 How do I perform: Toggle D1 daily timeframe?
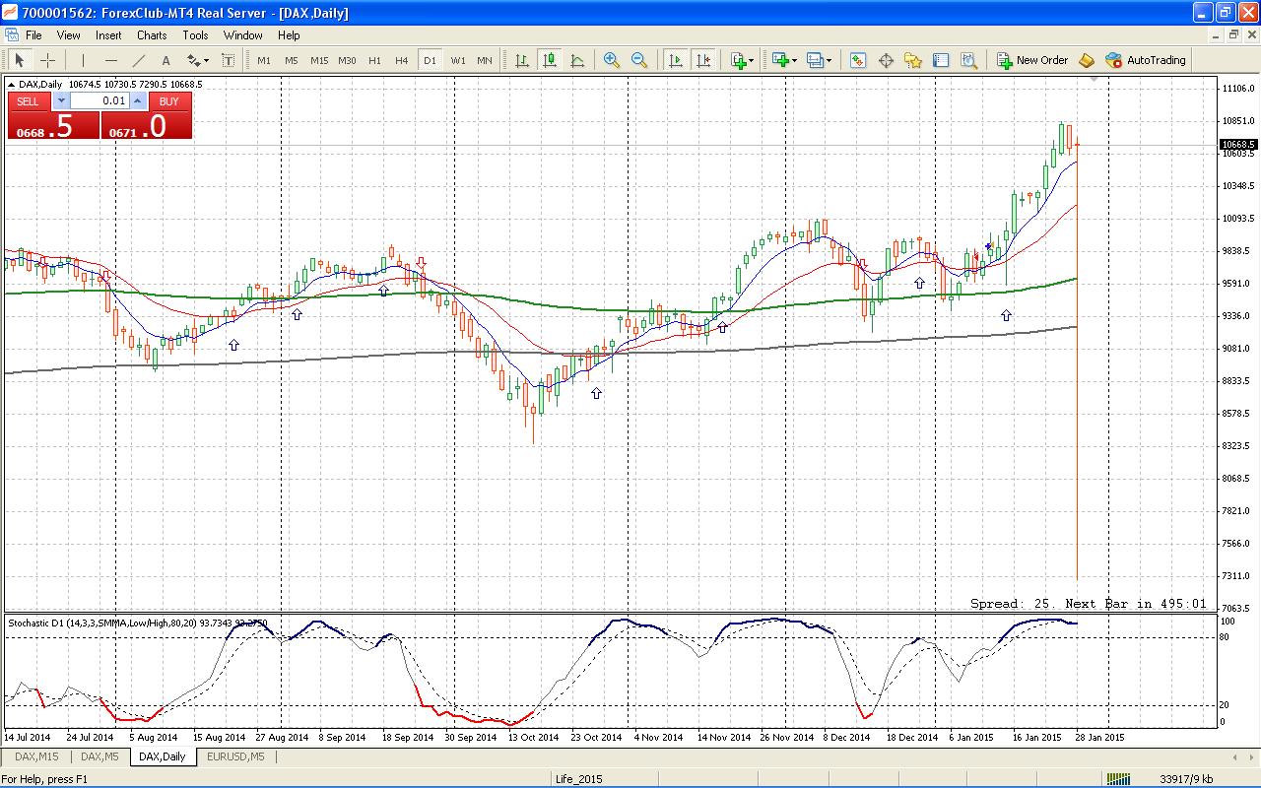[430, 60]
